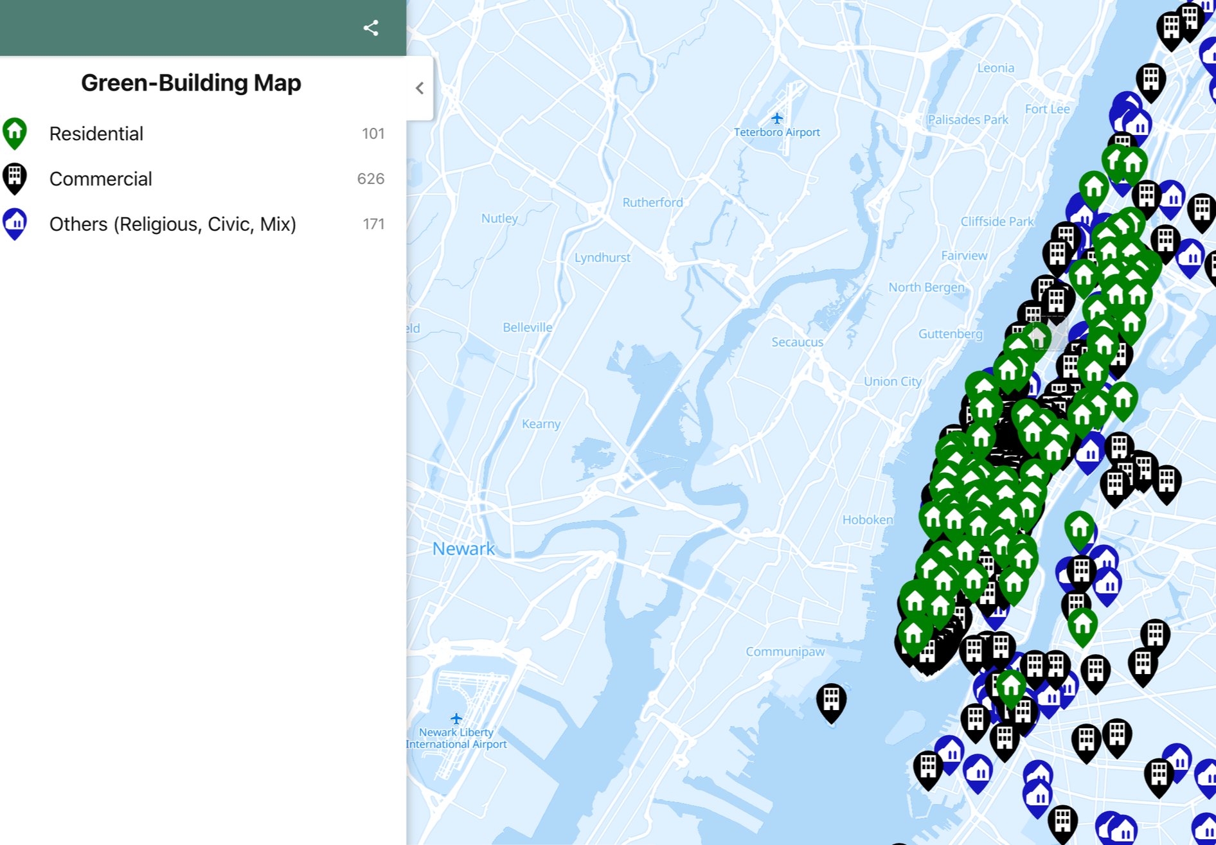The image size is (1216, 845).
Task: Click the blue Others pin icon in the legend
Action: pos(15,224)
